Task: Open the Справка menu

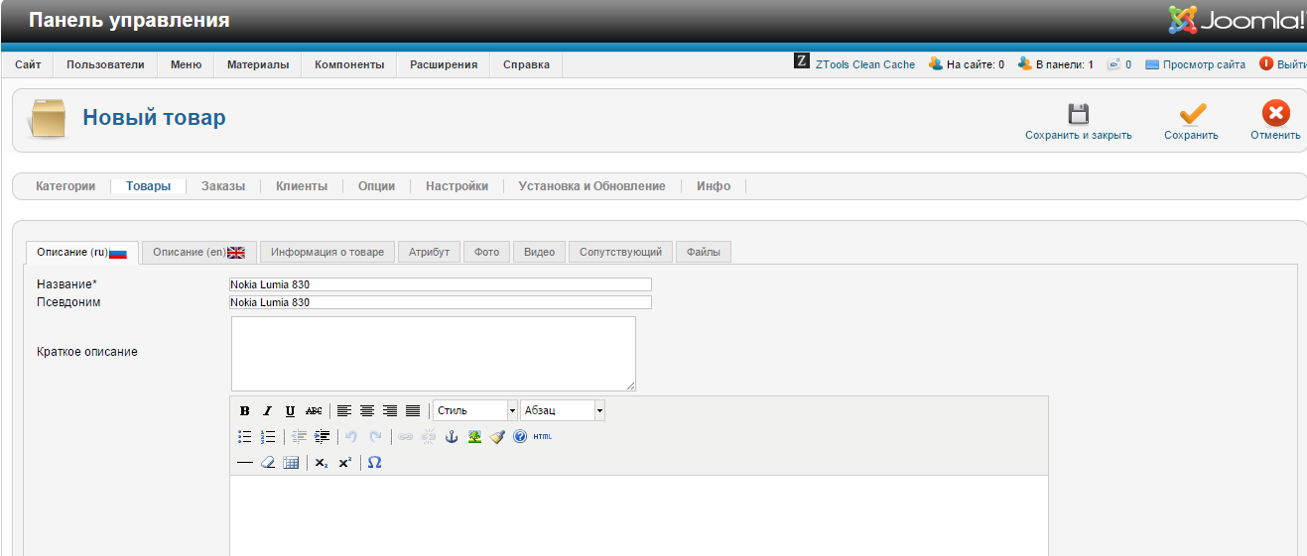Action: click(526, 64)
